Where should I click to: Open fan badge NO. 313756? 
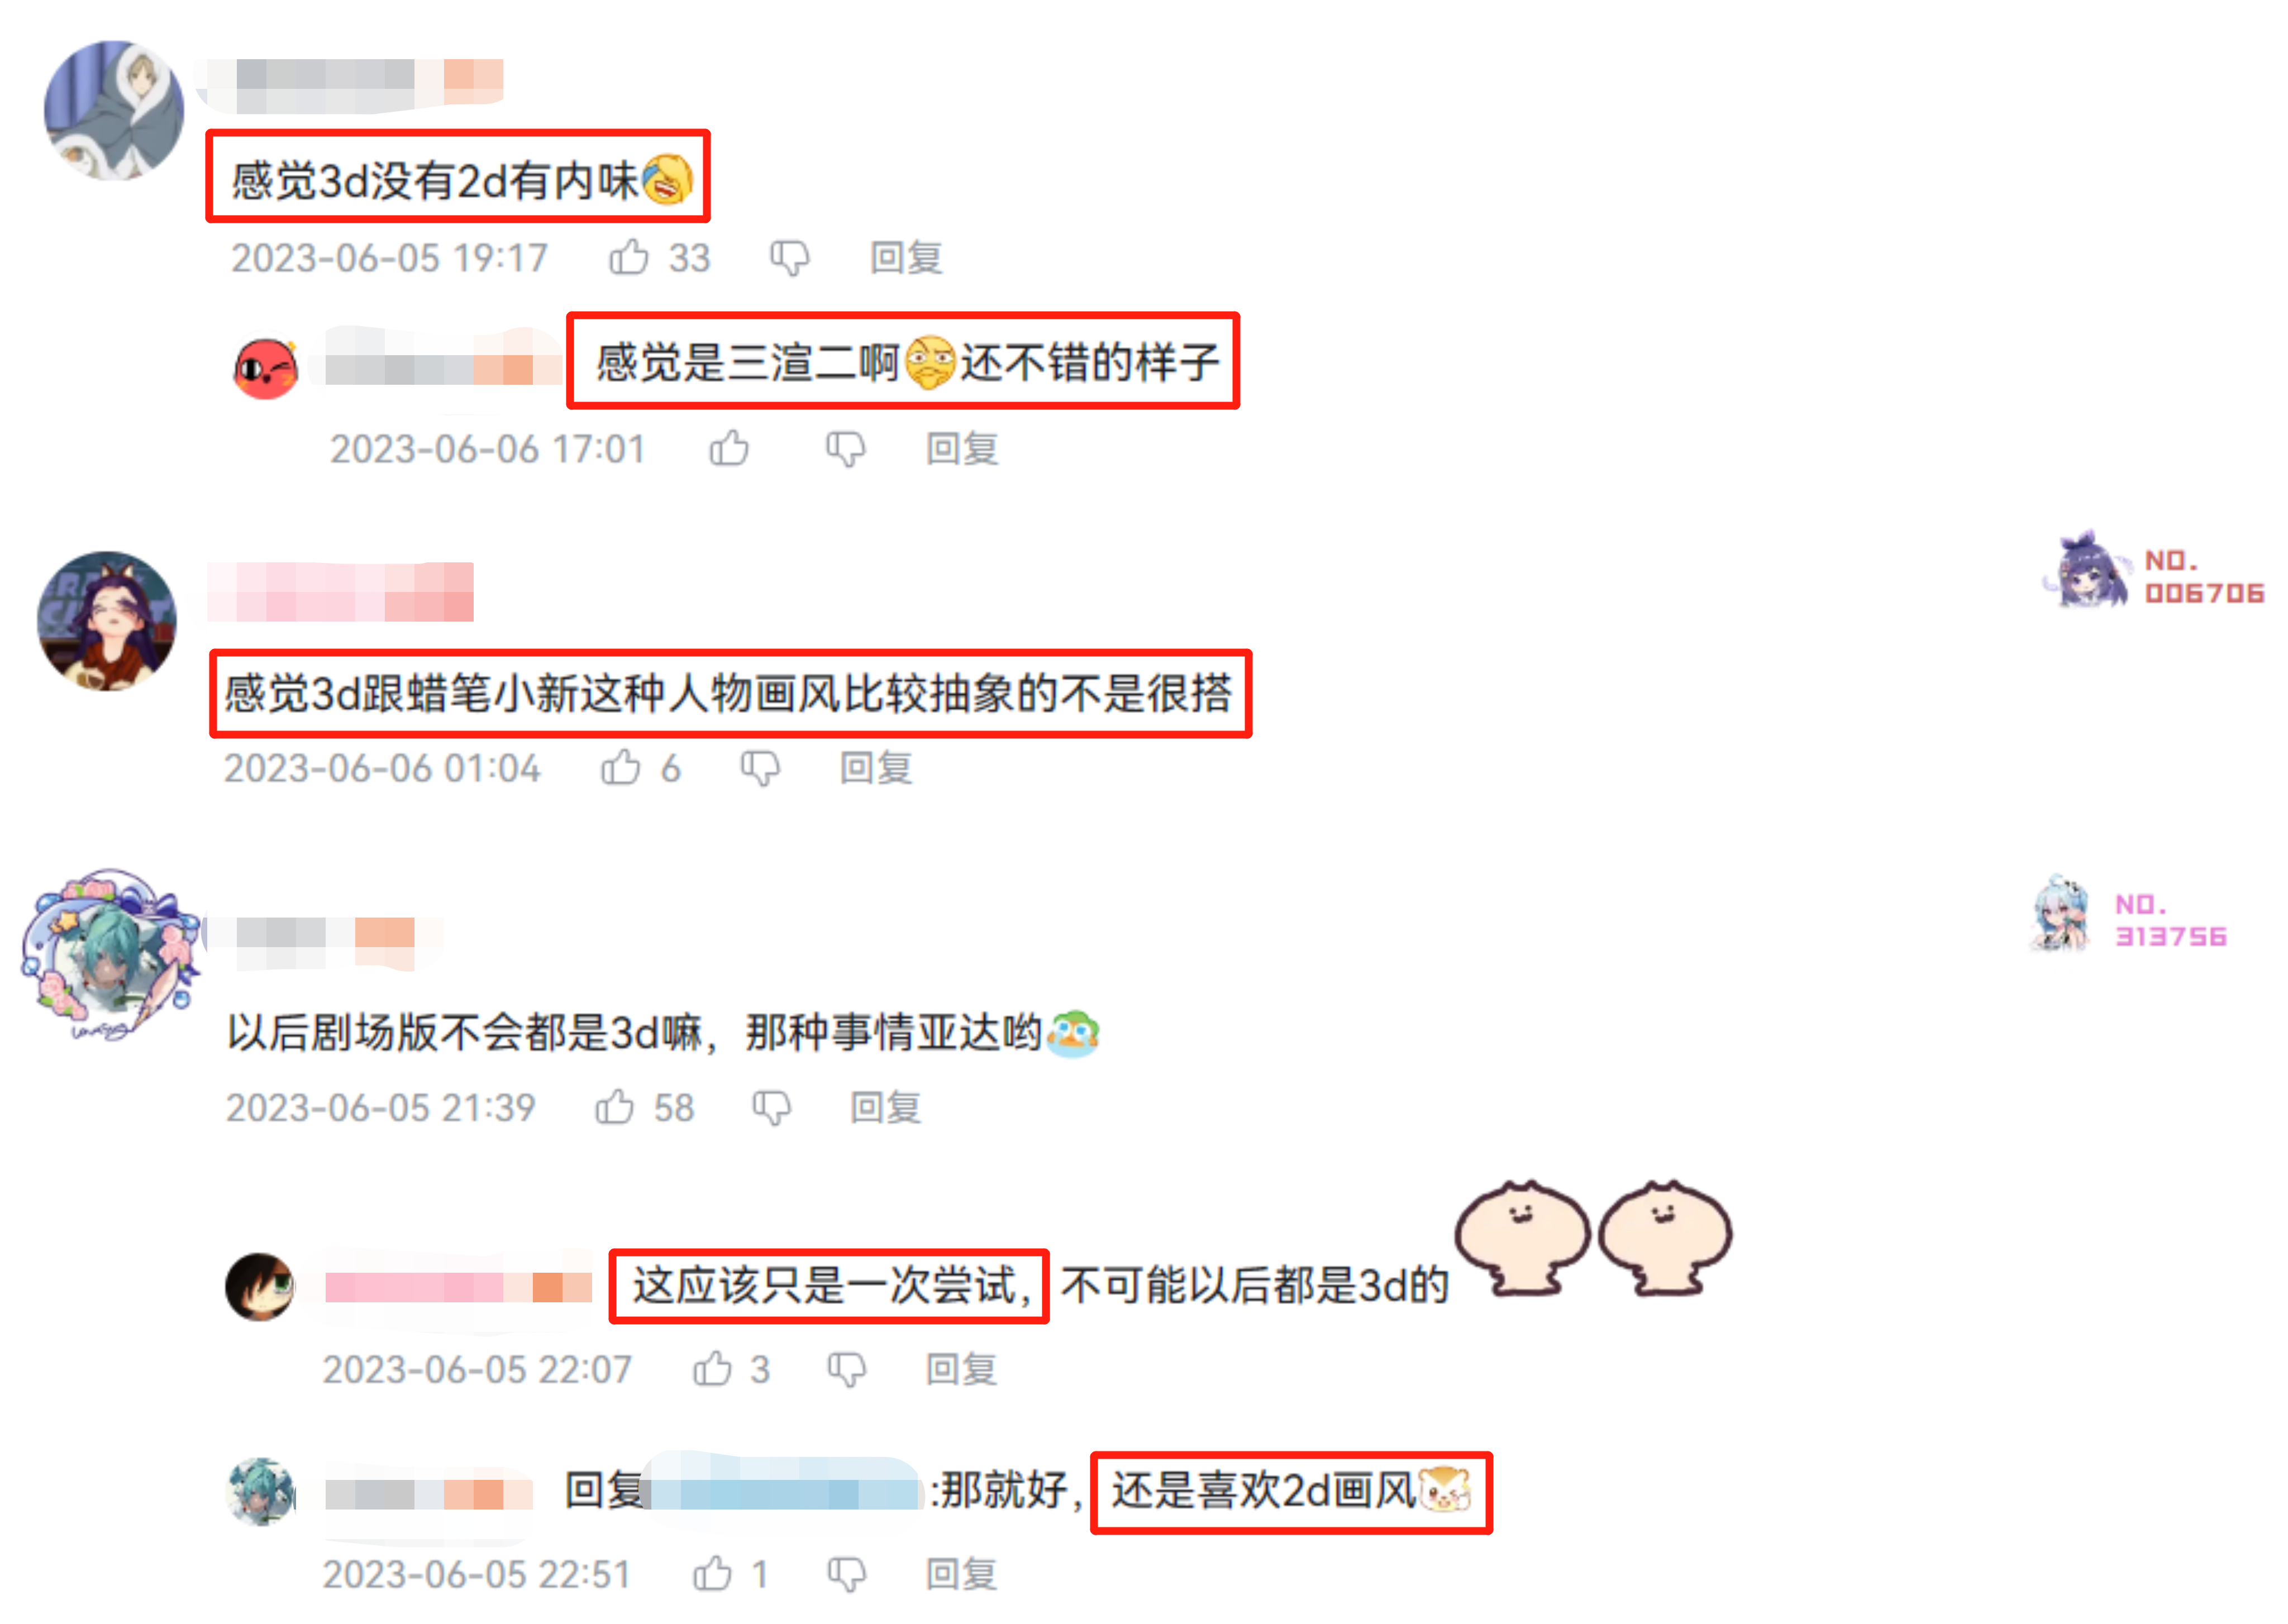point(2129,915)
